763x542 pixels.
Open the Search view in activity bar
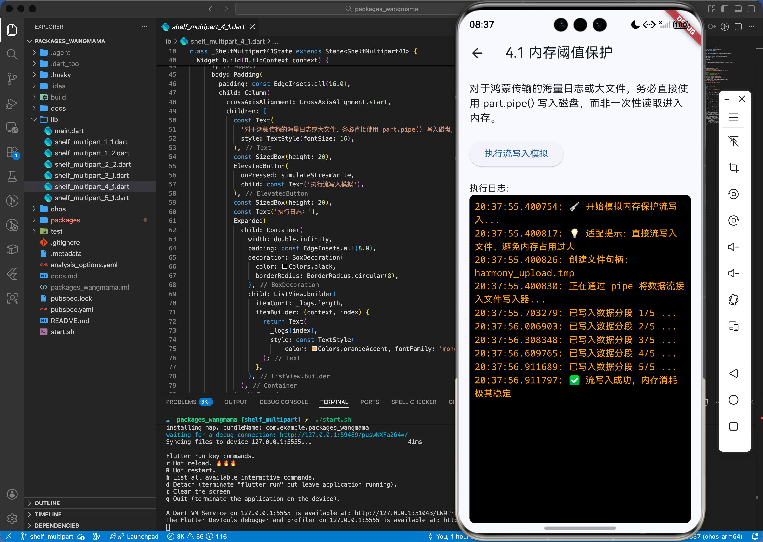pos(12,54)
